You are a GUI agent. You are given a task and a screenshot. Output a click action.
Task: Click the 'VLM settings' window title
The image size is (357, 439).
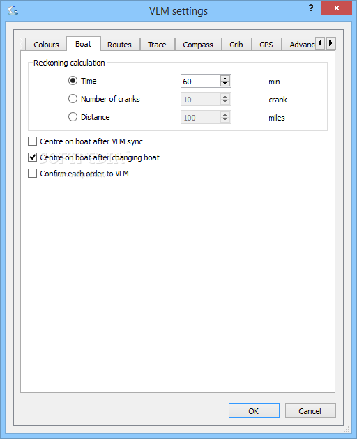(178, 11)
